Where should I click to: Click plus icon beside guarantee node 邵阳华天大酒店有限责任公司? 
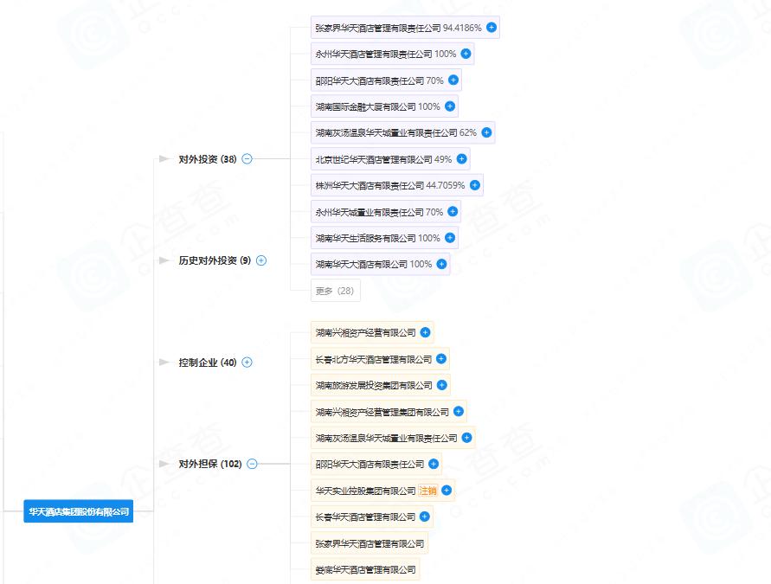[434, 464]
